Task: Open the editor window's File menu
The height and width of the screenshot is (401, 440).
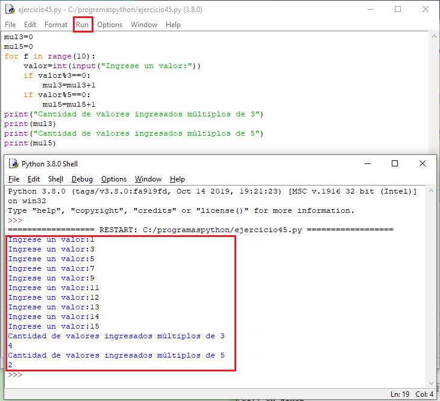Action: (x=10, y=25)
